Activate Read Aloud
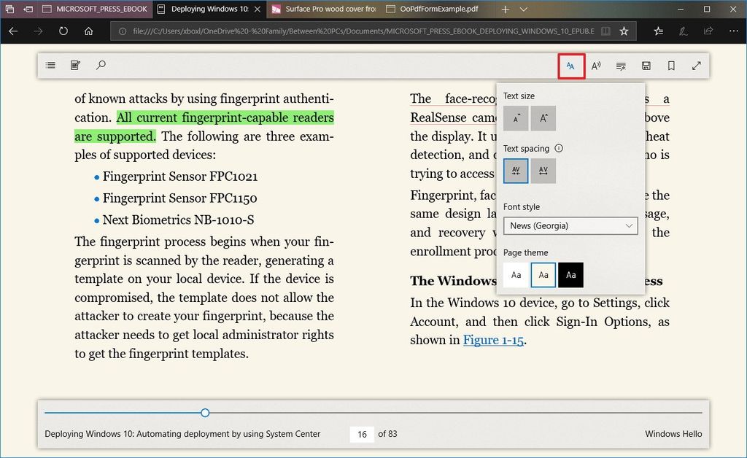 (x=596, y=65)
